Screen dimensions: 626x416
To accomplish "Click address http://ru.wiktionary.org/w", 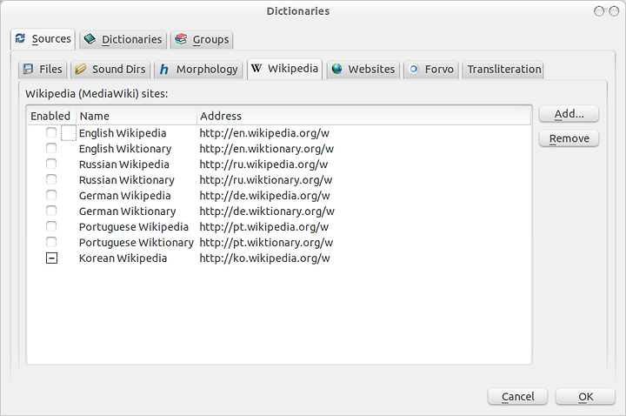I will click(265, 180).
